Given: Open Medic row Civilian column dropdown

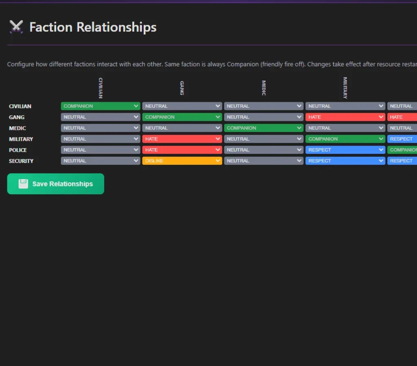Looking at the screenshot, I should click(x=101, y=128).
